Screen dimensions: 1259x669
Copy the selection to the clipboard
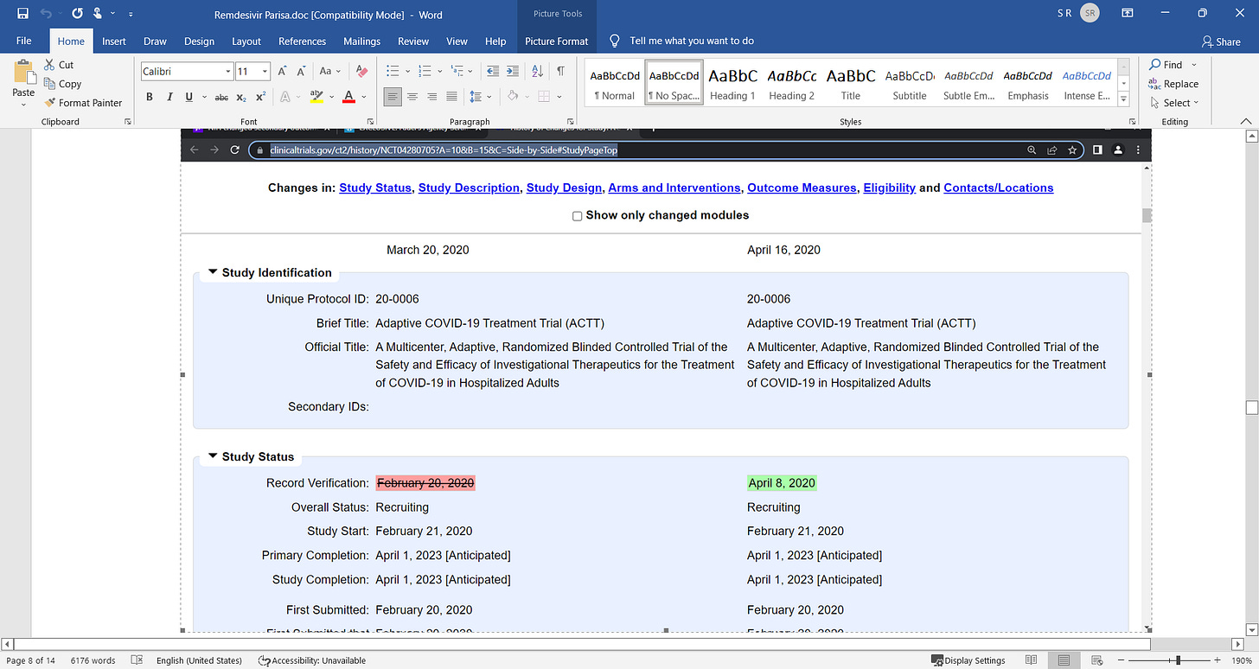click(62, 84)
